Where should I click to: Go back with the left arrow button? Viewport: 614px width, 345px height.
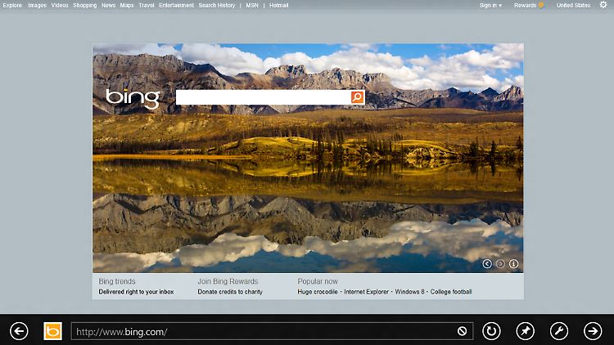coord(19,331)
